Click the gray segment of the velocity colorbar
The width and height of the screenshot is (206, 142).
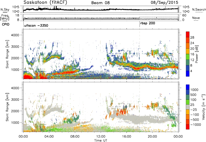pos(188,107)
